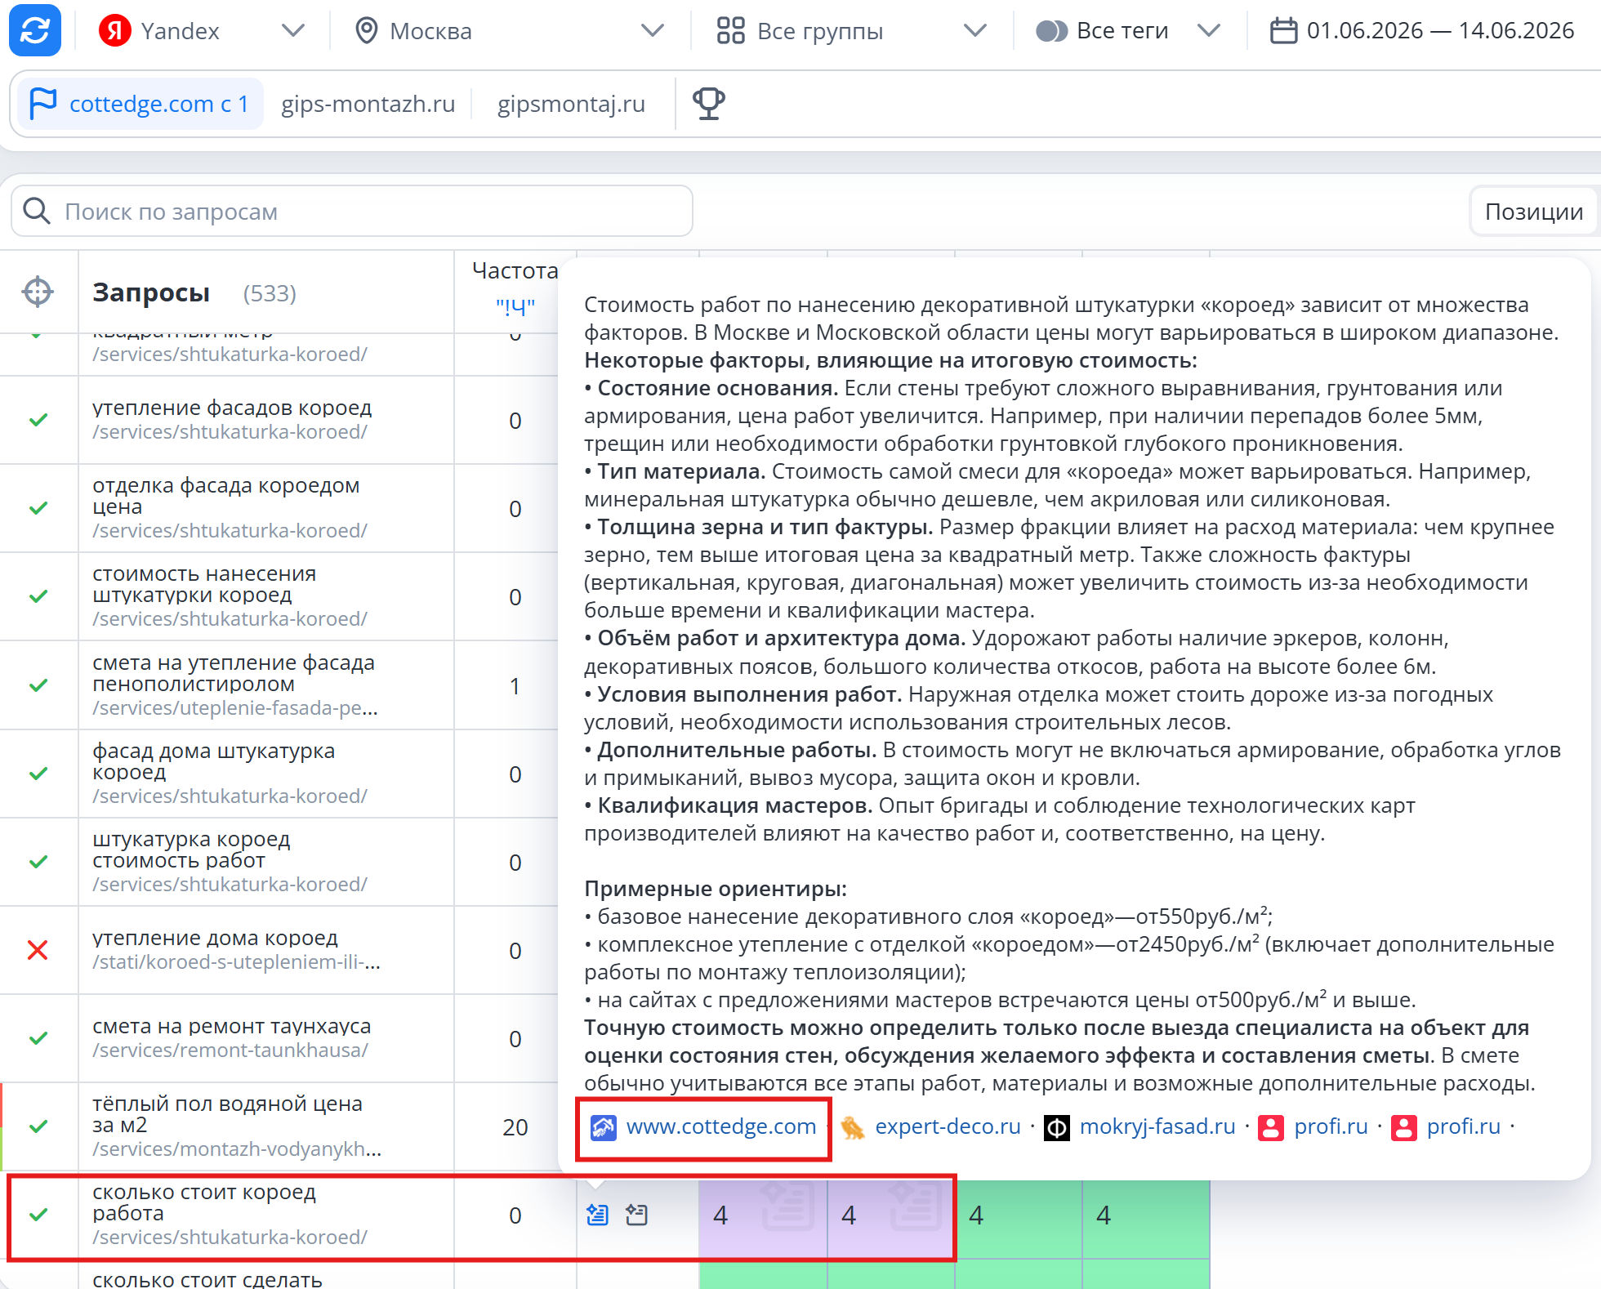Click the trophy competitors icon
The height and width of the screenshot is (1289, 1601).
708,104
